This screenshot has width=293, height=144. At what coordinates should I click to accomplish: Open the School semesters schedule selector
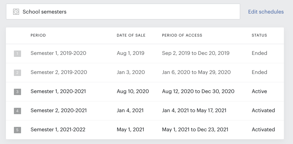tap(123, 12)
